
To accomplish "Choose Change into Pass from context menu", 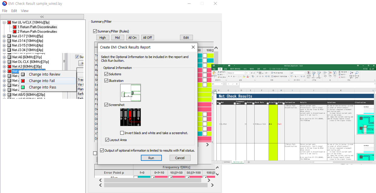I will pos(48,87).
